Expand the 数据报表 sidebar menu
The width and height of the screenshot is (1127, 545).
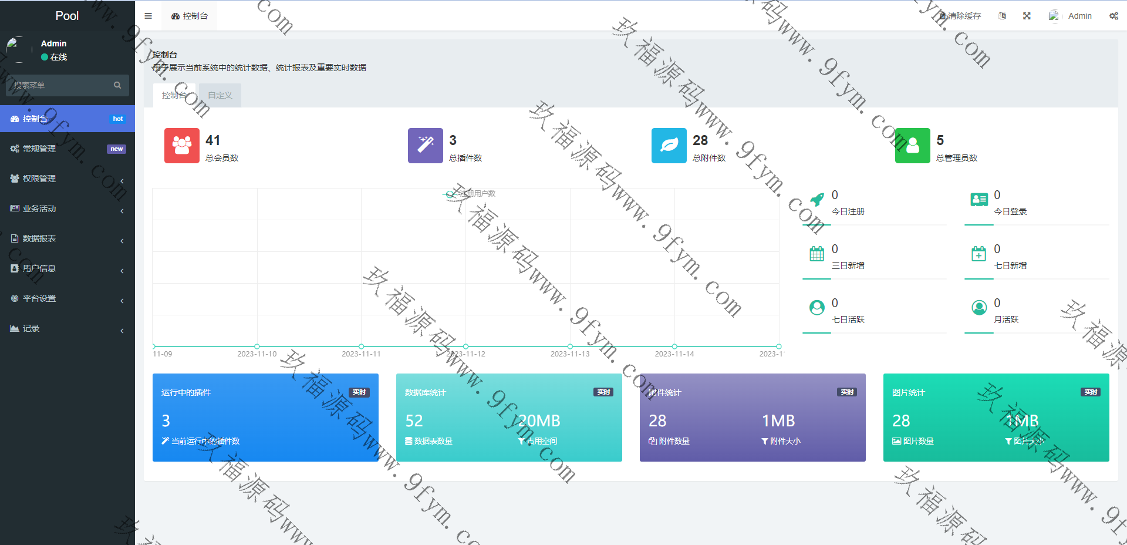67,238
